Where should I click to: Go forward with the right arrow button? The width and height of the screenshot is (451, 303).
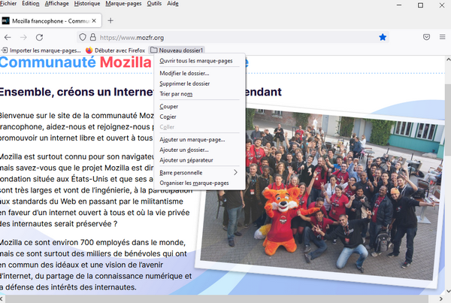point(23,38)
